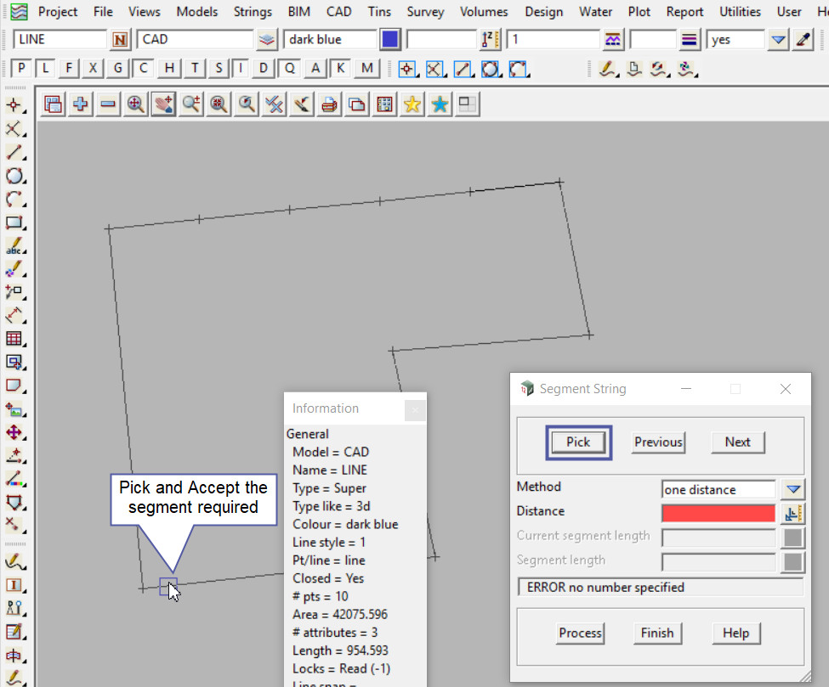
Task: Expand the dropdown next to 'yes' field
Action: [x=778, y=40]
